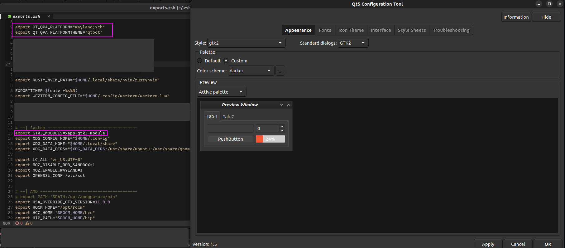
Task: Open color scheme options with ellipsis button
Action: pos(280,71)
